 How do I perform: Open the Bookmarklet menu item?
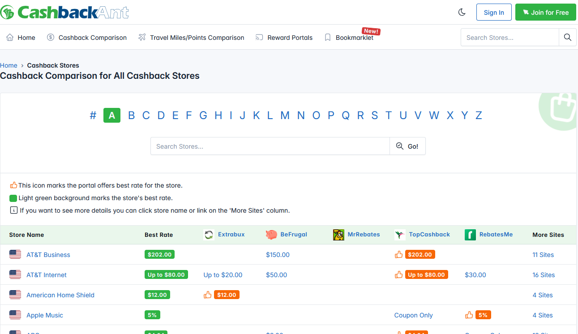point(349,38)
